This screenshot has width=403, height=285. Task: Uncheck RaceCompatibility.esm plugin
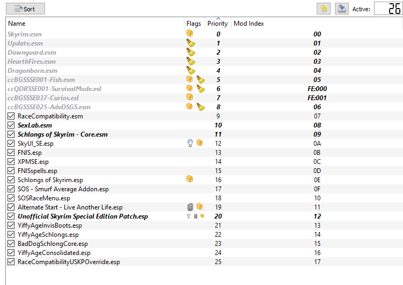pos(11,116)
